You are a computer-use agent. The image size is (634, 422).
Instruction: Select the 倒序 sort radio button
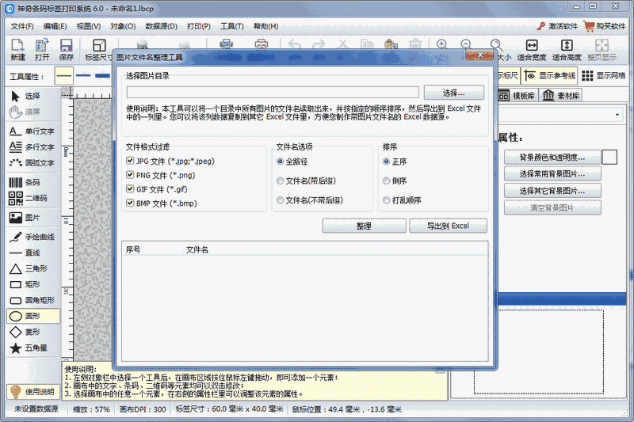(x=386, y=181)
